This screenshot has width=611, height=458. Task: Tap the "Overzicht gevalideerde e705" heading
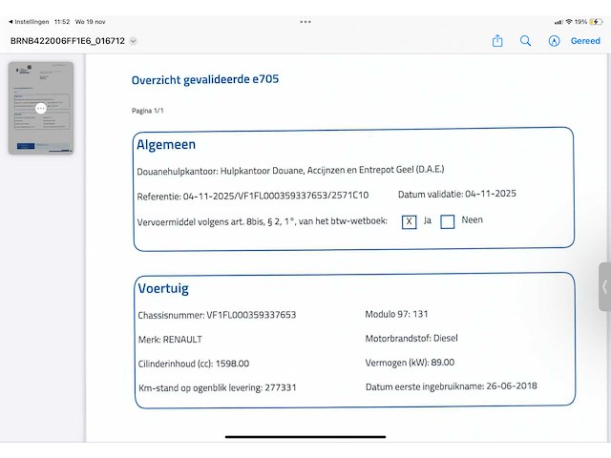tap(205, 80)
